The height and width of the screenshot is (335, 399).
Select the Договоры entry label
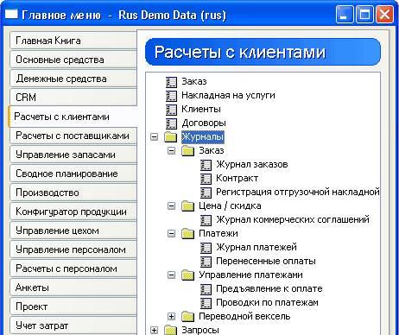pos(204,123)
